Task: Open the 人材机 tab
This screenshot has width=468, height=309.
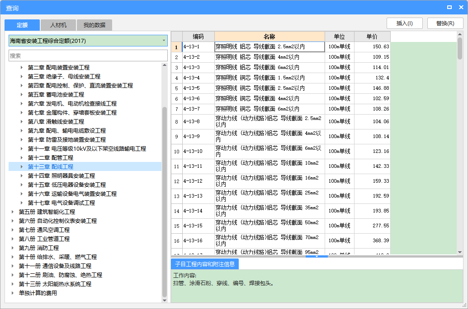Action: click(58, 25)
